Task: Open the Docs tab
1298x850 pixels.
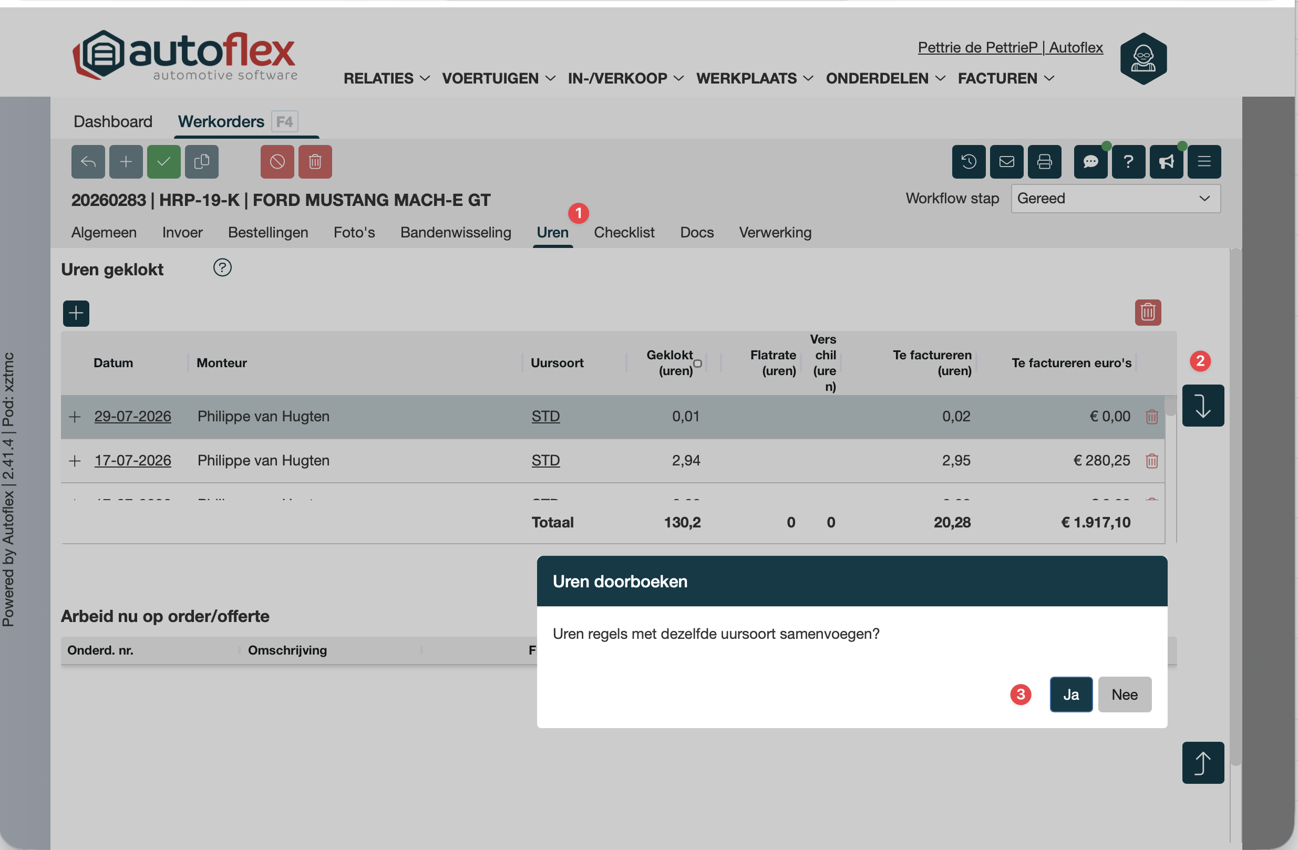Action: click(x=696, y=233)
